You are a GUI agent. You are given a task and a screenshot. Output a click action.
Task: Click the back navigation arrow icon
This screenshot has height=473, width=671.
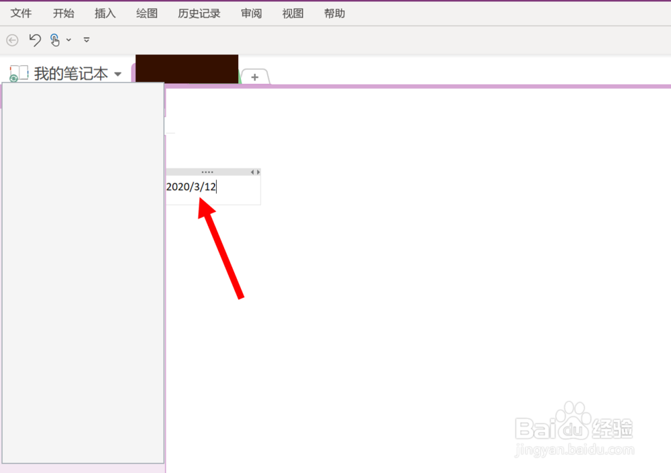pyautogui.click(x=12, y=40)
